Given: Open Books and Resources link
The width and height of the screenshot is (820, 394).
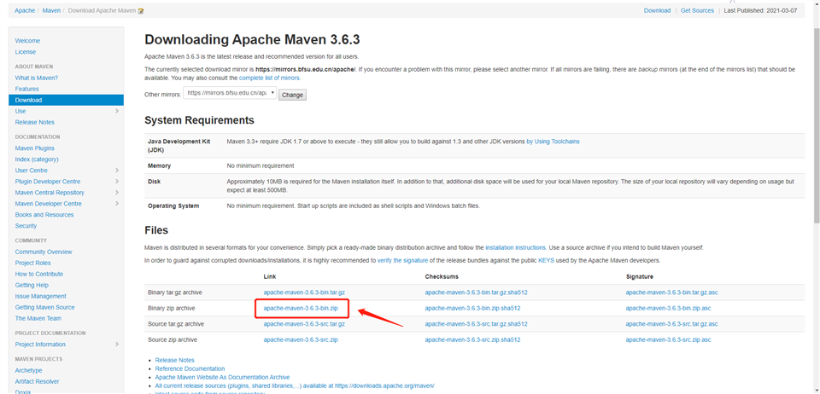Looking at the screenshot, I should click(x=44, y=215).
